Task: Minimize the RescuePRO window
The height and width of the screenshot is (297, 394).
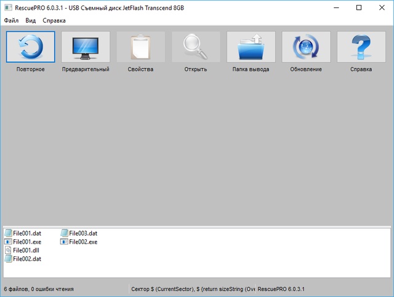Action: [x=336, y=8]
